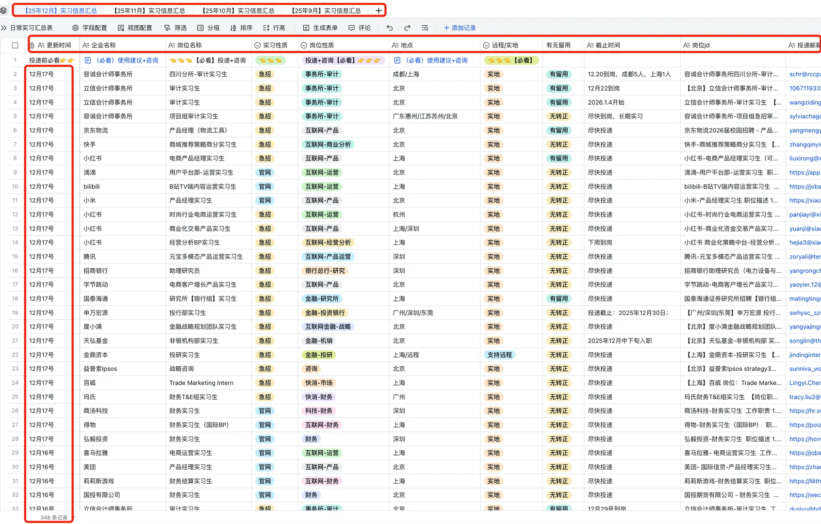The image size is (821, 524).
Task: Click 生成表单 to generate form
Action: pyautogui.click(x=320, y=28)
